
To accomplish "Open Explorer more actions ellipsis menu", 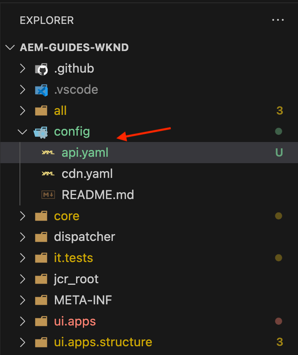I will [x=278, y=20].
